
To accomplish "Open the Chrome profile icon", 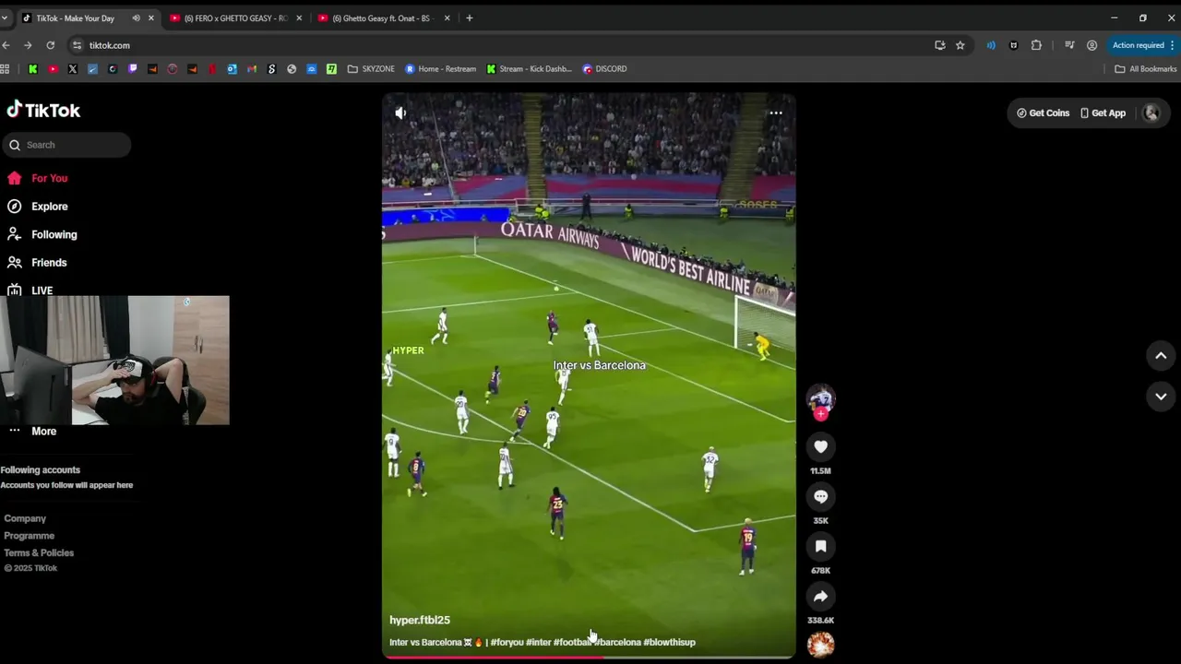I will point(1092,45).
